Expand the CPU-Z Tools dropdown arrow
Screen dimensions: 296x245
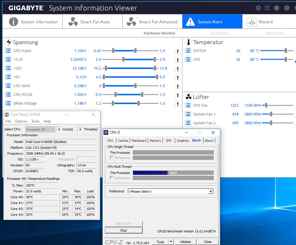(x=171, y=242)
